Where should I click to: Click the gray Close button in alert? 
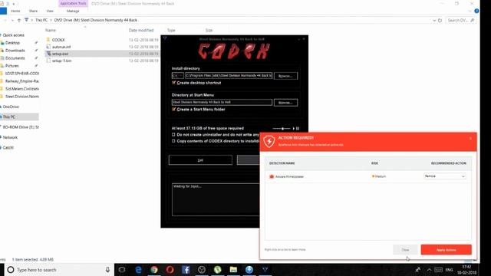405,250
